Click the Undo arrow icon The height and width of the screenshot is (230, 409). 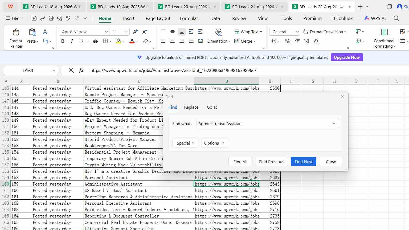68,18
